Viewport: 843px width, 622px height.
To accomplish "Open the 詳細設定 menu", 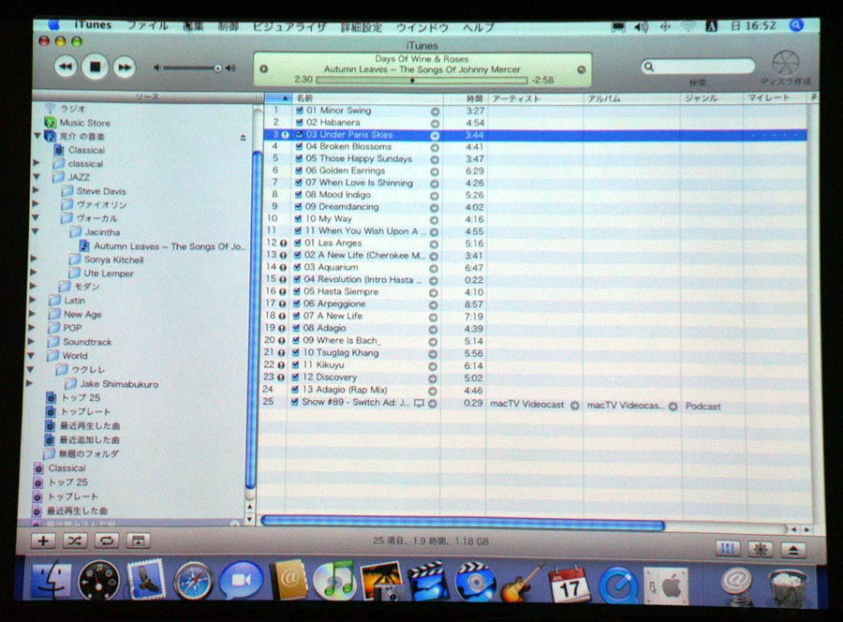I will 362,27.
